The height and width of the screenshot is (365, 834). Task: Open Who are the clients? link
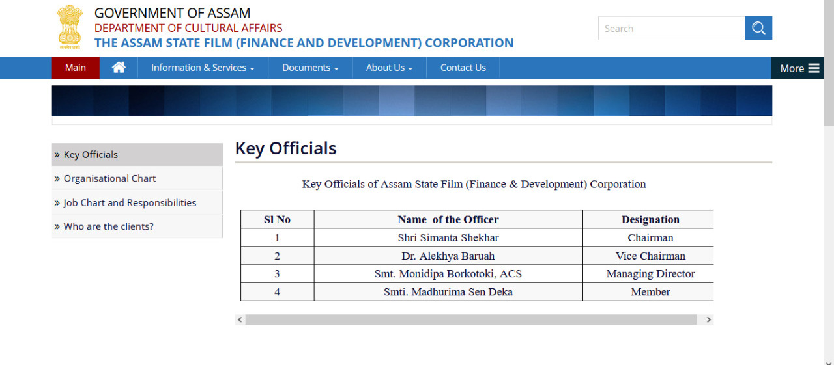137,226
